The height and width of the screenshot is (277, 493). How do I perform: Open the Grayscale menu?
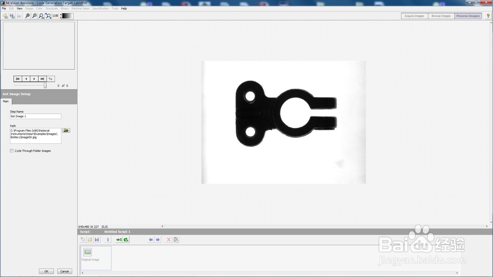[52, 8]
